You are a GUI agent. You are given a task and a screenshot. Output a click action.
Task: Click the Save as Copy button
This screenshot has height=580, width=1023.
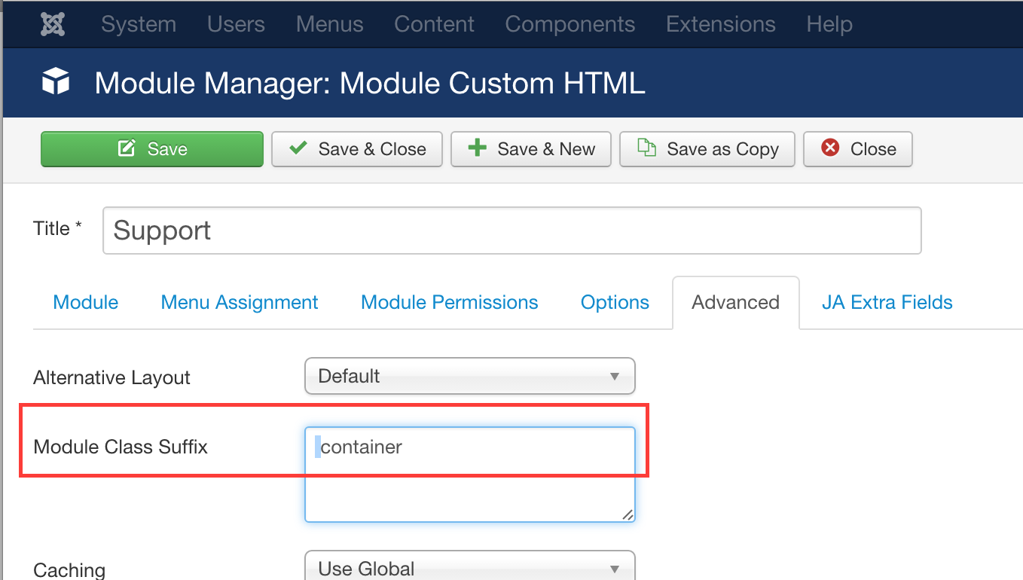tap(708, 149)
